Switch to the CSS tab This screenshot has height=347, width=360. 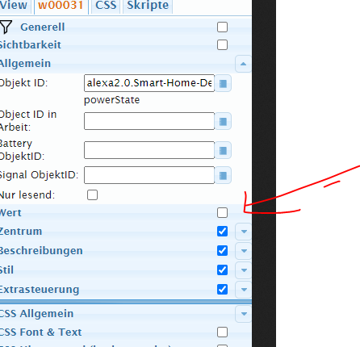106,6
